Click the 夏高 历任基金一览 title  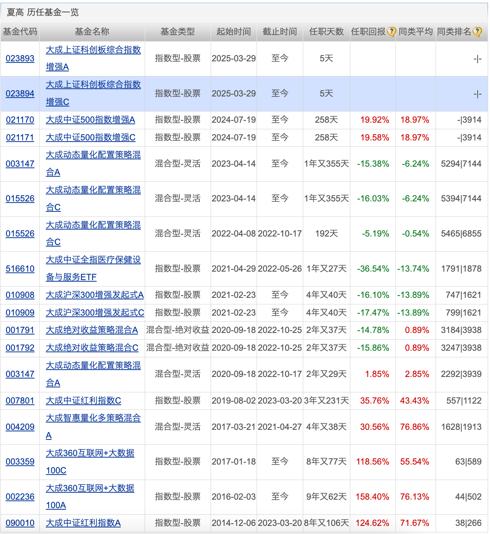[x=43, y=12]
